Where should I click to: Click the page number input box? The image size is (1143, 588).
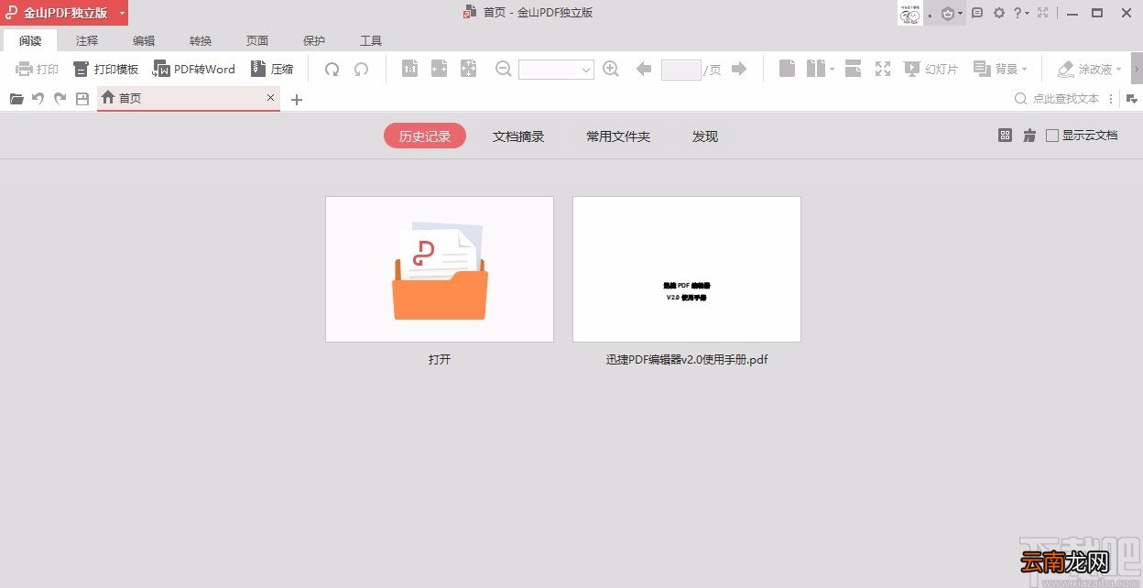point(680,70)
